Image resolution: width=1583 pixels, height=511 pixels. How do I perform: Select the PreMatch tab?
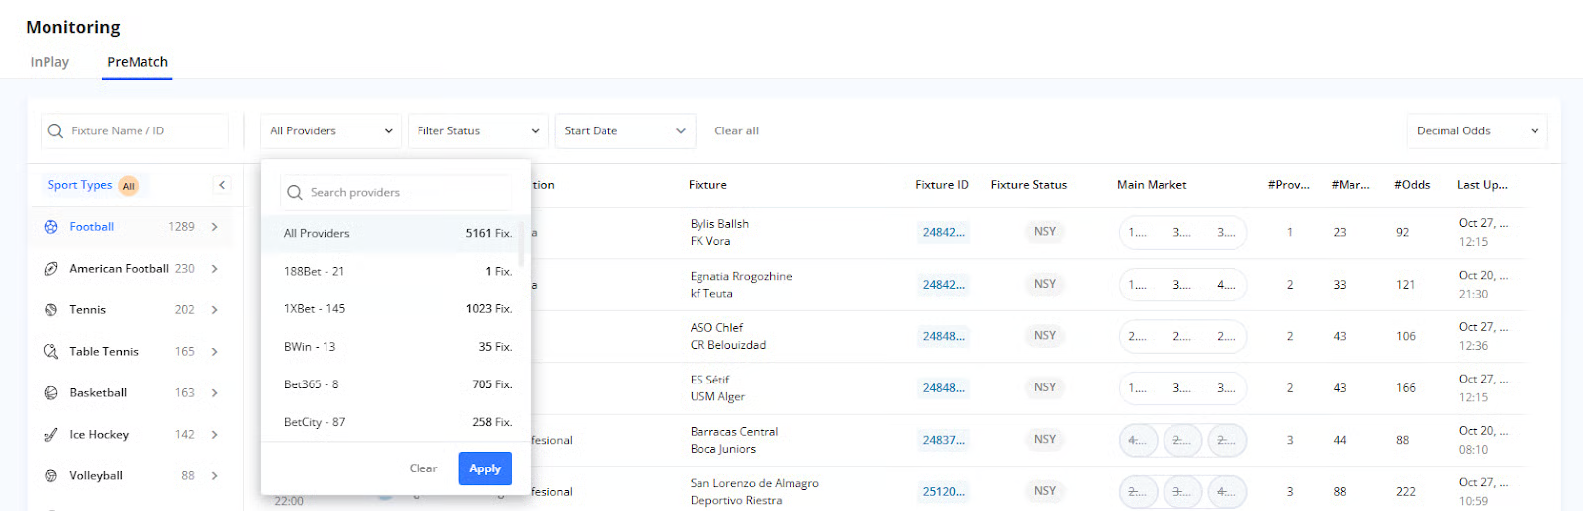tap(138, 62)
